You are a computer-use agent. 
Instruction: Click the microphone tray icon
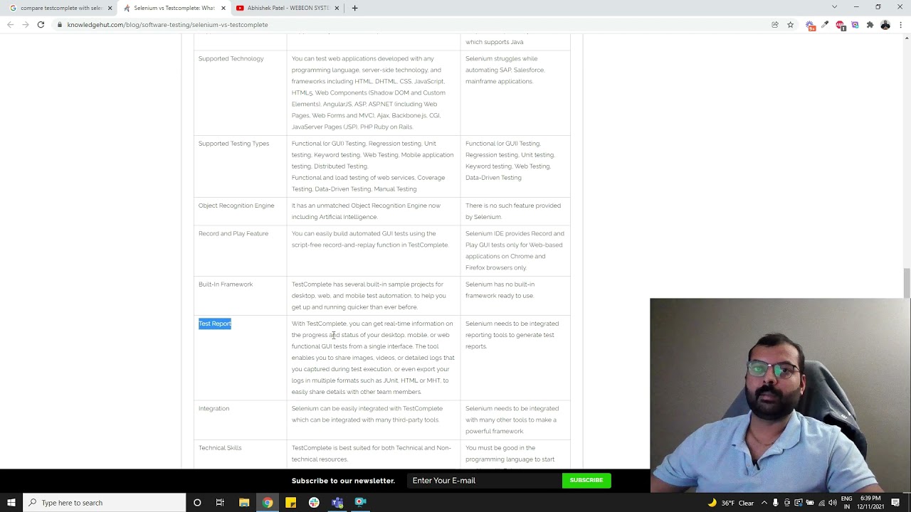pyautogui.click(x=776, y=503)
